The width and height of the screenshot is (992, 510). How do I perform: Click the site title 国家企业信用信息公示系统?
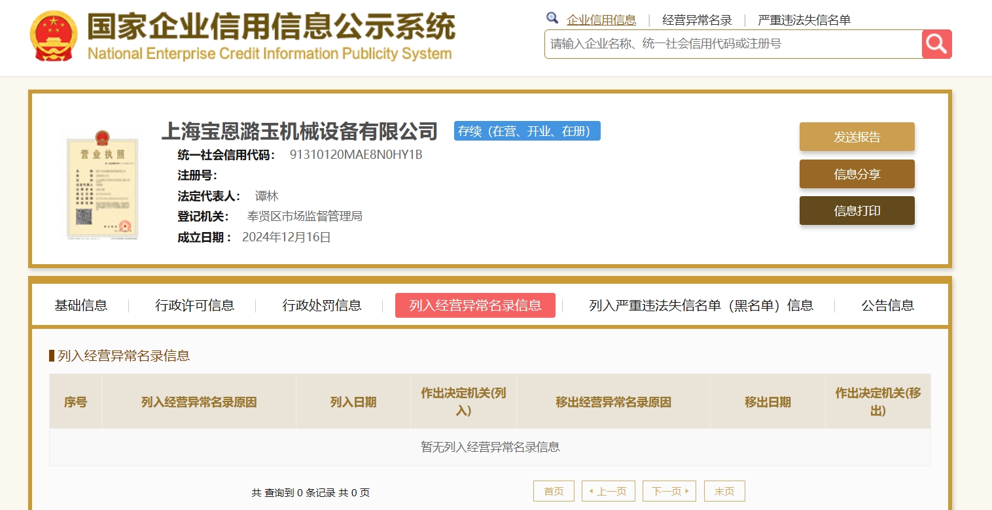[271, 27]
